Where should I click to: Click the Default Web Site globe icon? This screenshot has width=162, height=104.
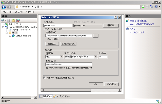(13, 36)
